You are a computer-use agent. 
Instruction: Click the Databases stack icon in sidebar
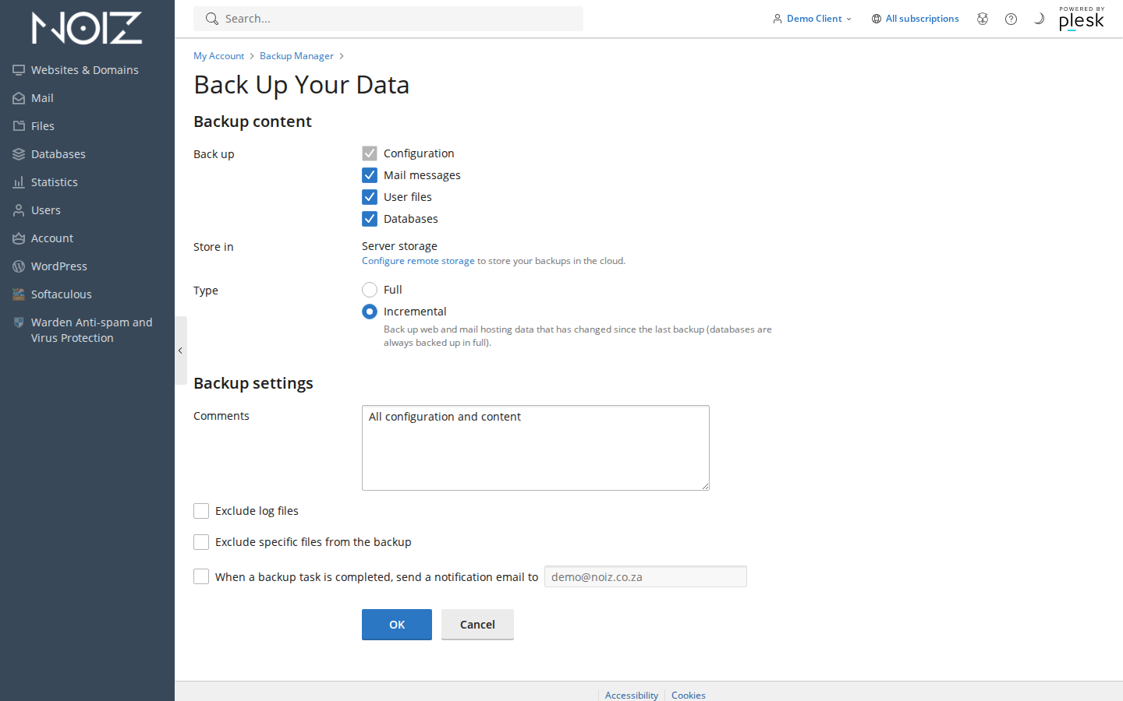click(x=19, y=154)
